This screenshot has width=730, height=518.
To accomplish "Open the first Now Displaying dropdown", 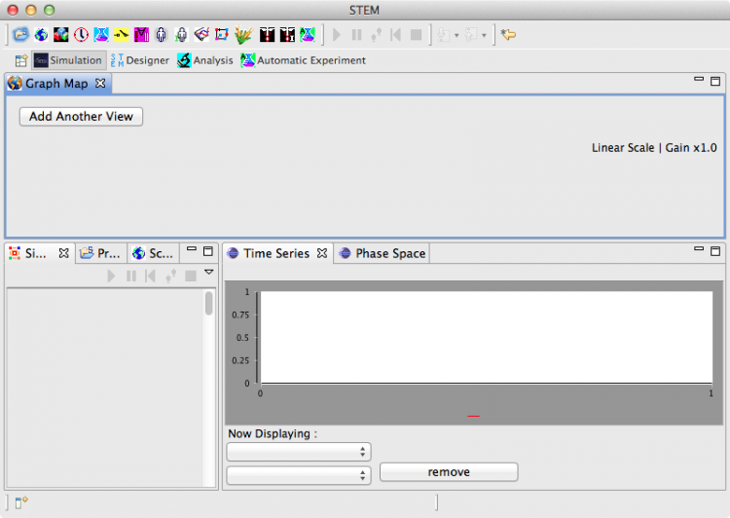I will 298,452.
